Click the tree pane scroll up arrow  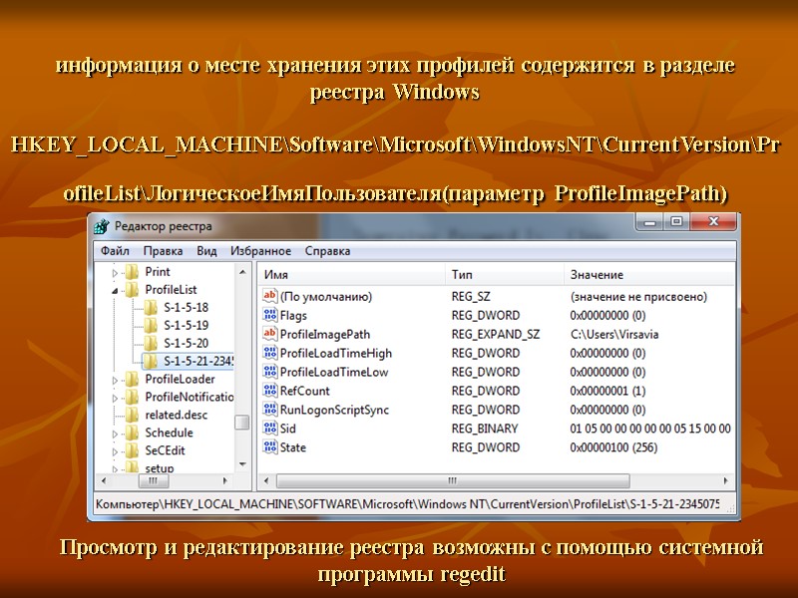tap(242, 272)
